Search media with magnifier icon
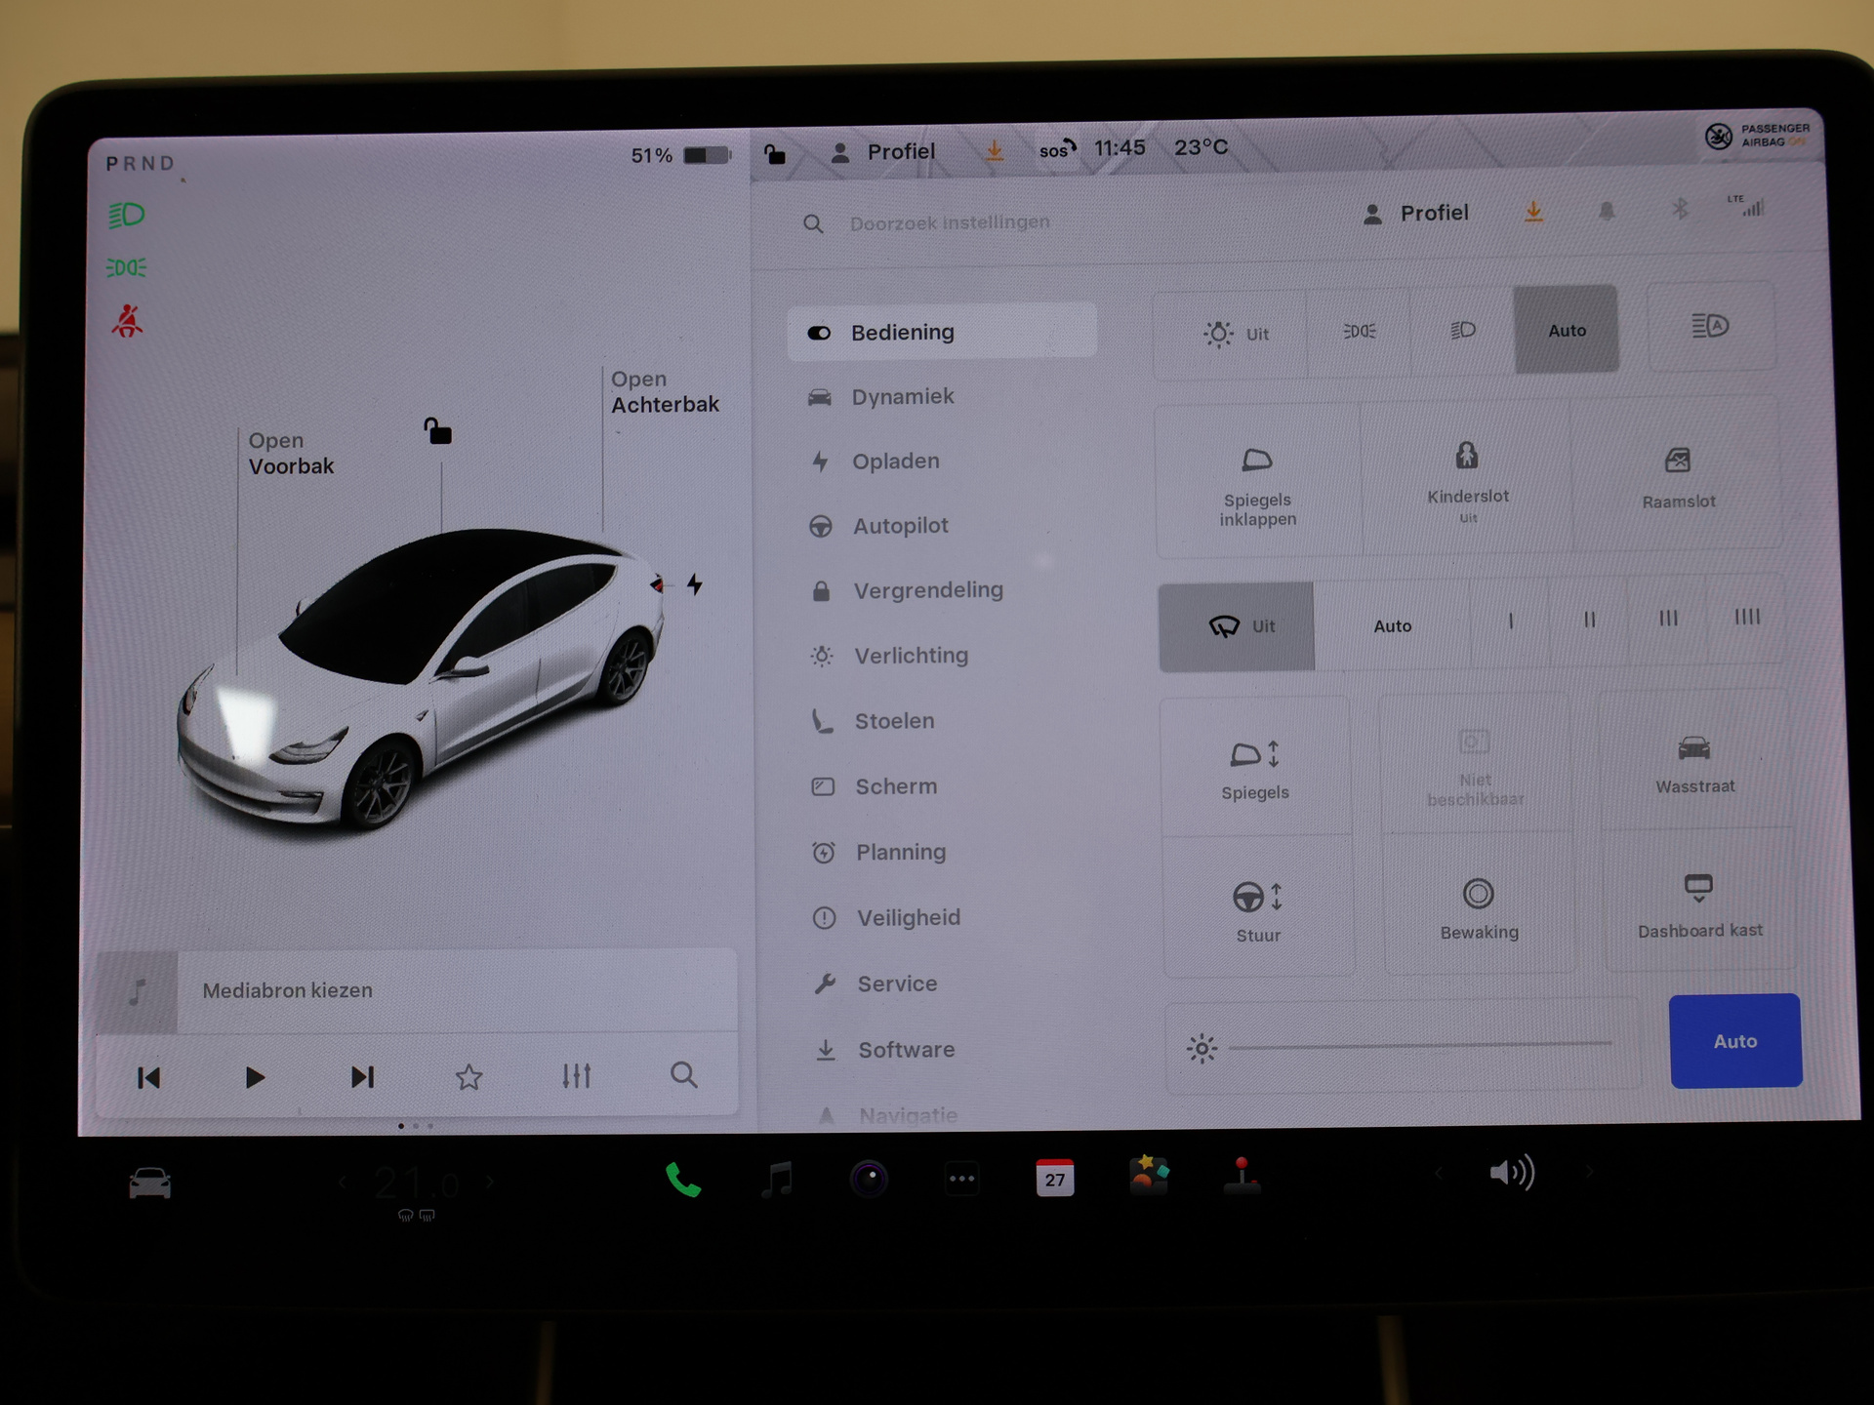The image size is (1874, 1405). coord(684,1074)
